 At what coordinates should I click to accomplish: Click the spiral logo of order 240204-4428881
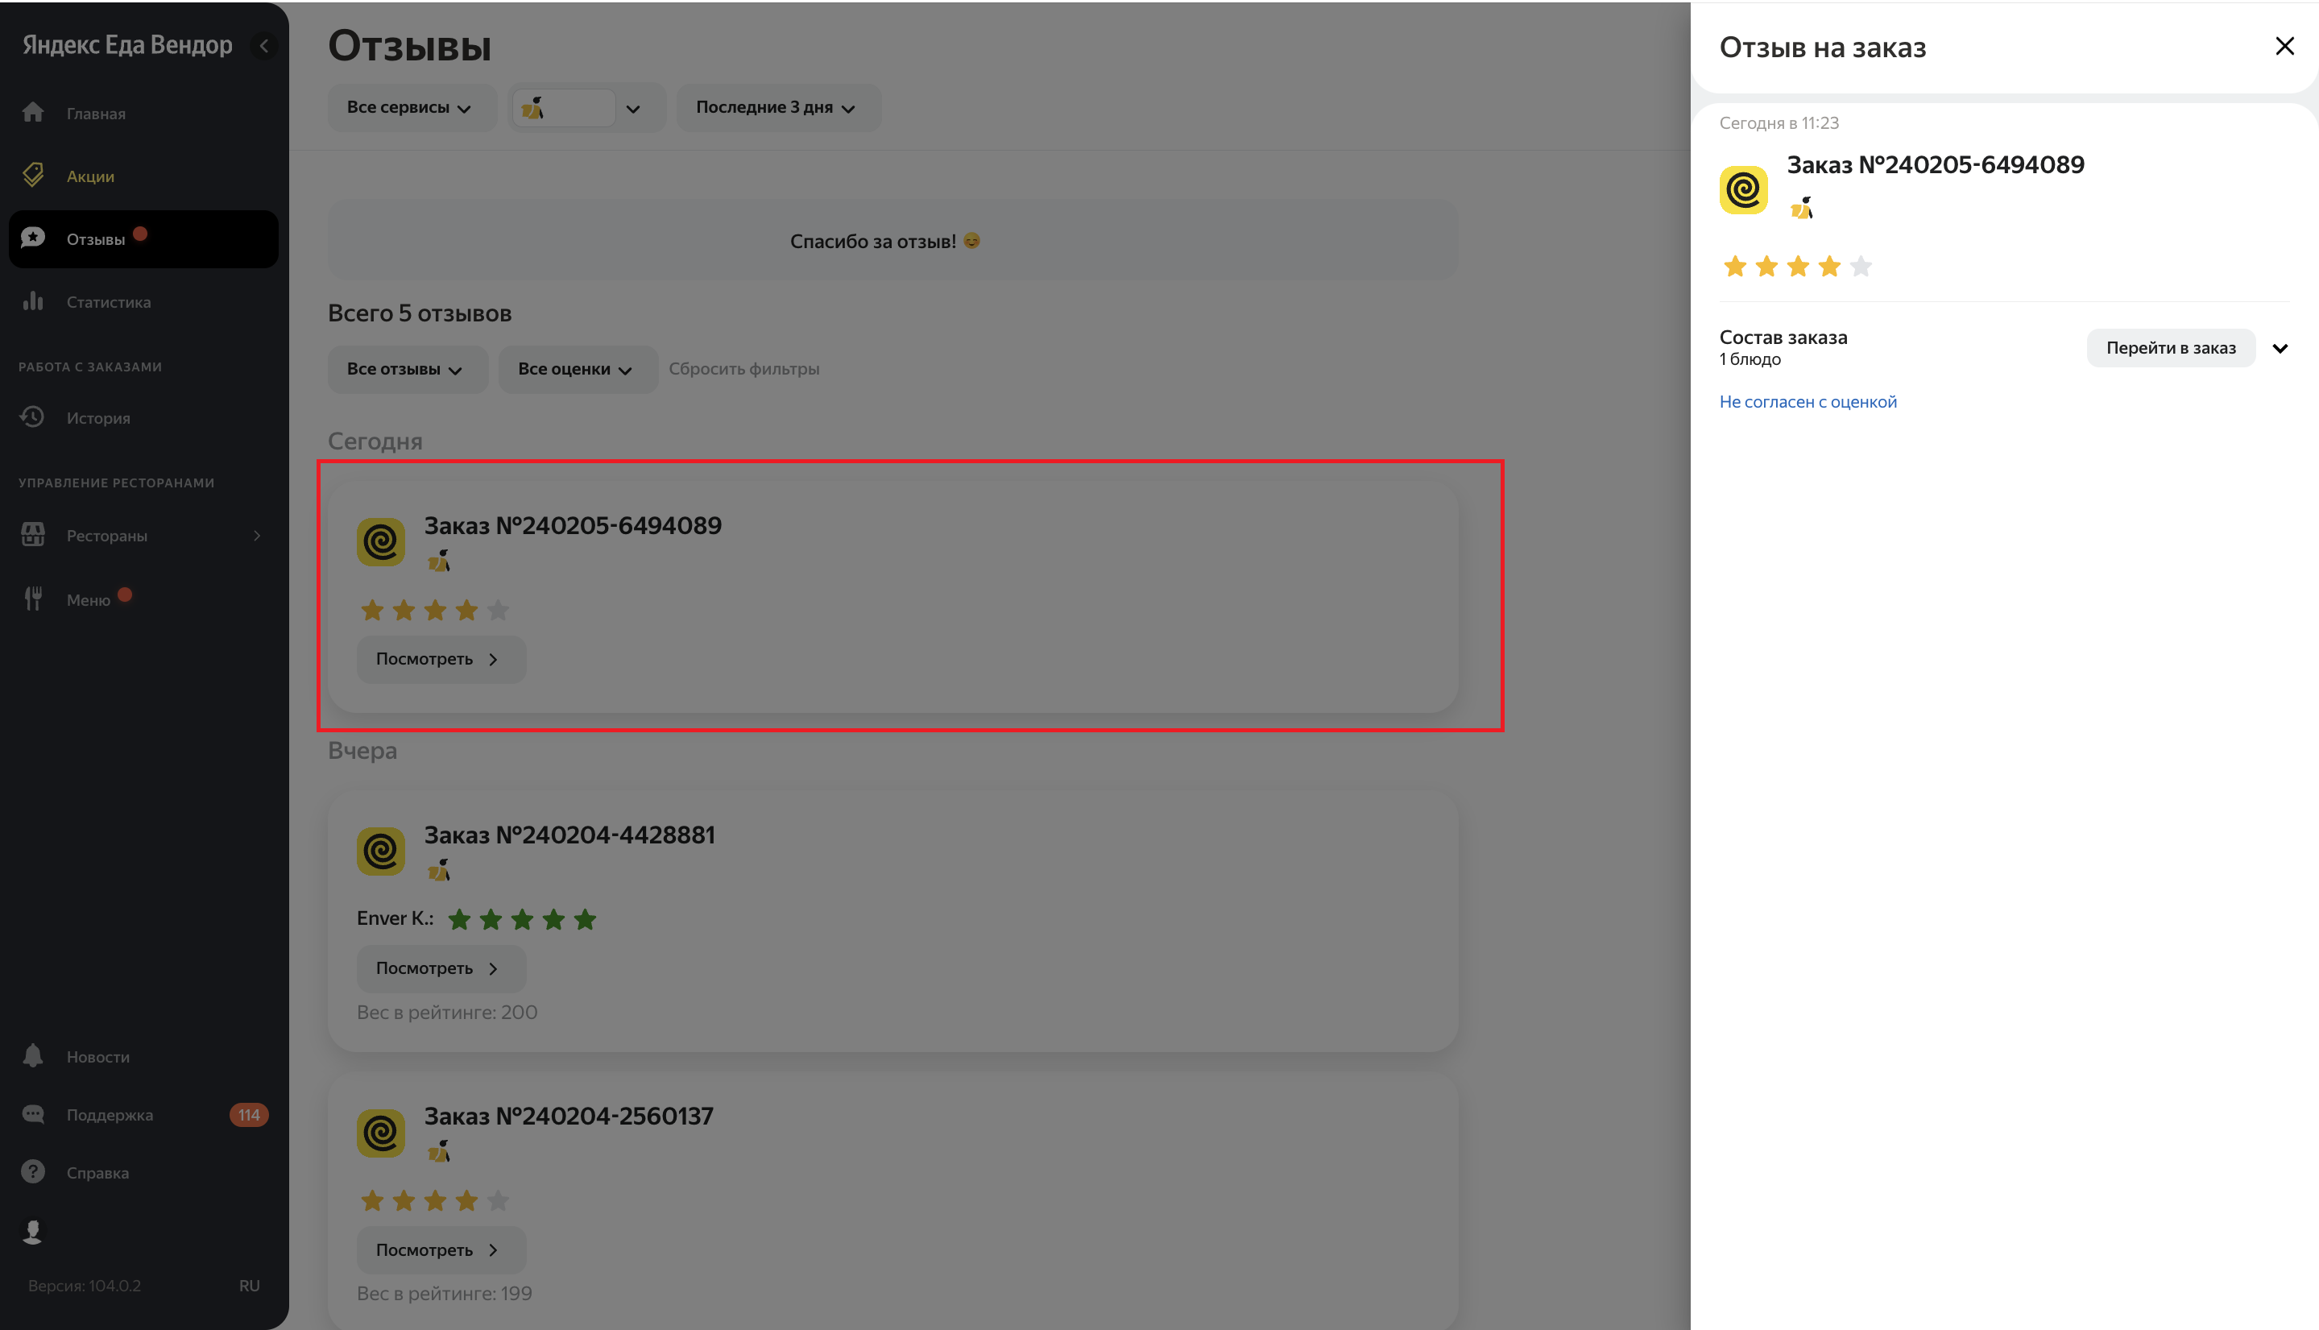[381, 851]
